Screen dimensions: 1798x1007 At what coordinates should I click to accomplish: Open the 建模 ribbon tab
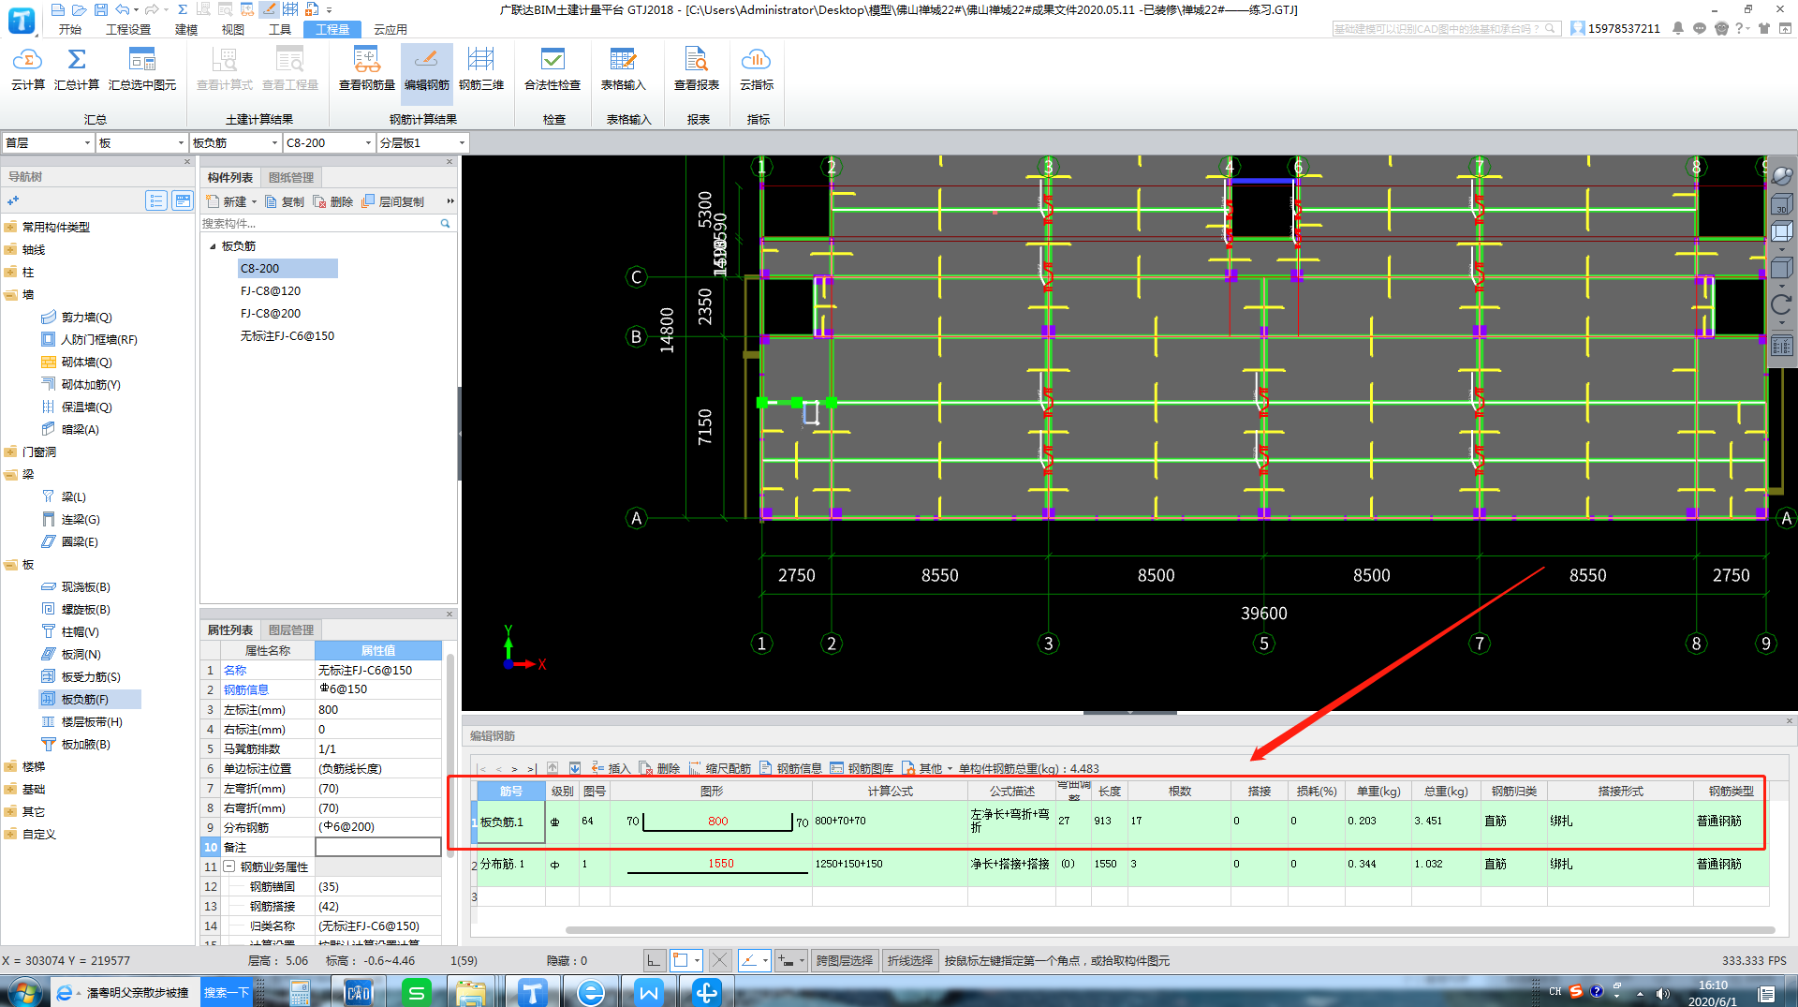pos(186,29)
